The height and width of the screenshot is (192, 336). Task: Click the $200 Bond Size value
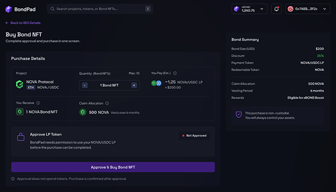click(x=319, y=49)
